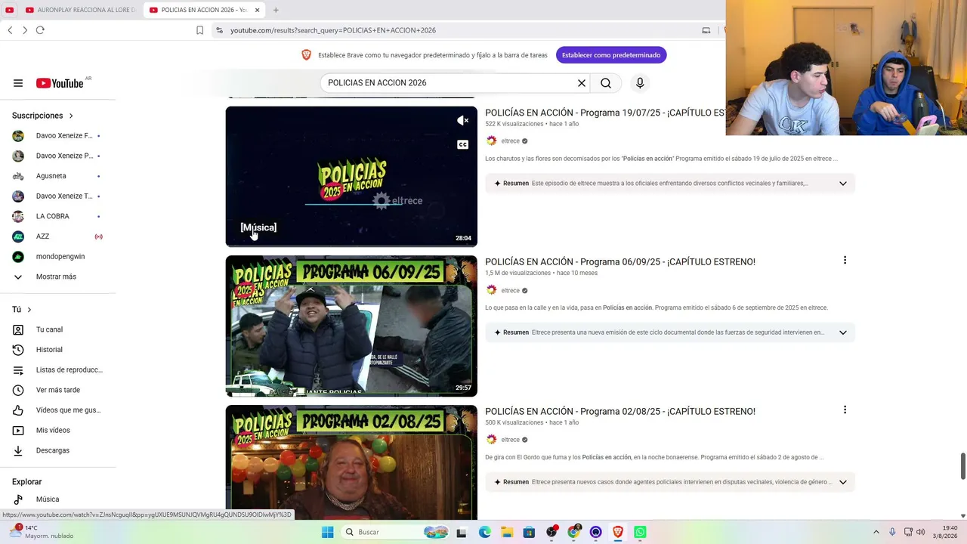The image size is (967, 544).
Task: Click the taskbar Buscar search box
Action: (x=395, y=532)
